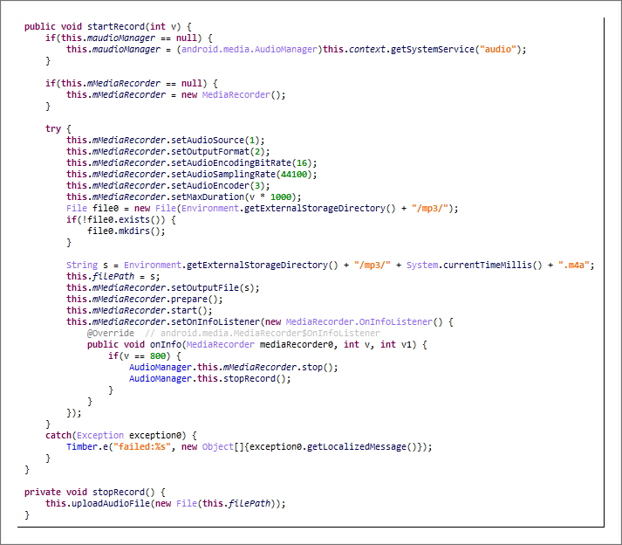The width and height of the screenshot is (622, 545).
Task: Click MediaRecorder.OnInfoListener type name
Action: (x=359, y=321)
